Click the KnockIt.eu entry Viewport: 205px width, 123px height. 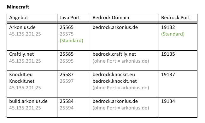tap(21, 75)
